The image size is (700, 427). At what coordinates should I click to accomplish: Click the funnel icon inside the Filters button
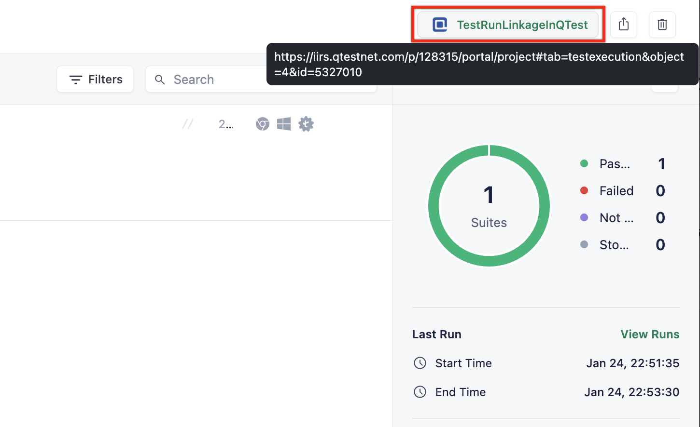(76, 79)
